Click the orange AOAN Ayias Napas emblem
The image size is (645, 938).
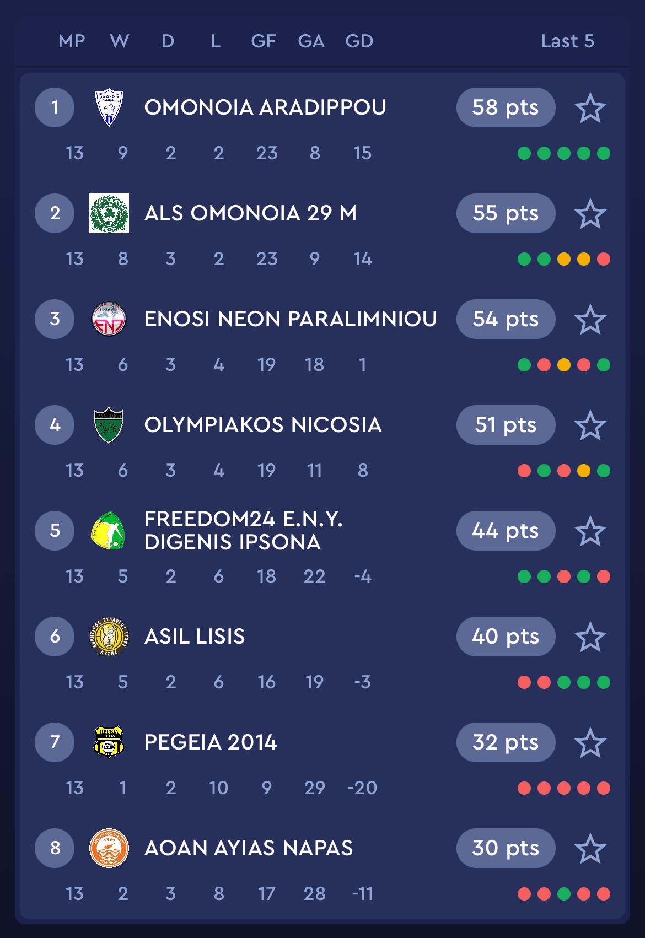click(x=109, y=848)
